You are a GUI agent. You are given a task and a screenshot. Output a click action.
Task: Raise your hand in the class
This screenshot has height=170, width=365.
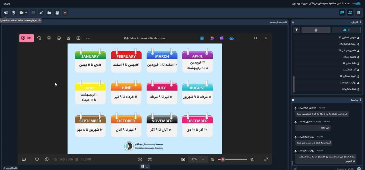pyautogui.click(x=57, y=13)
